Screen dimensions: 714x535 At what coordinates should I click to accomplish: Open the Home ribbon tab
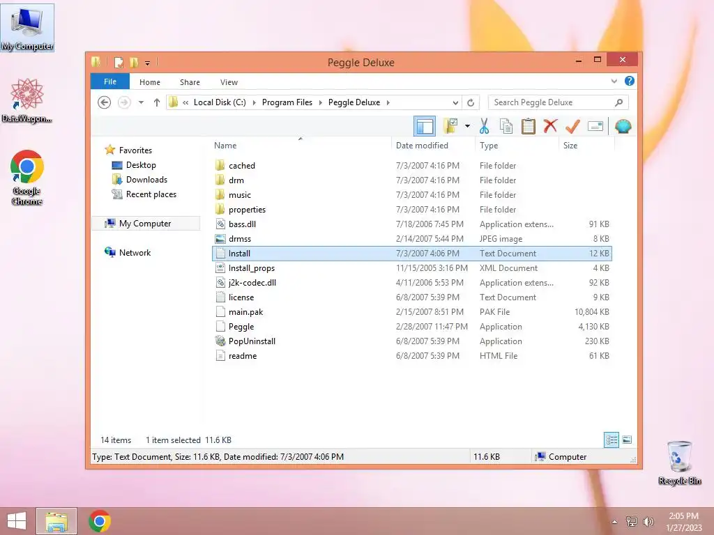(150, 82)
